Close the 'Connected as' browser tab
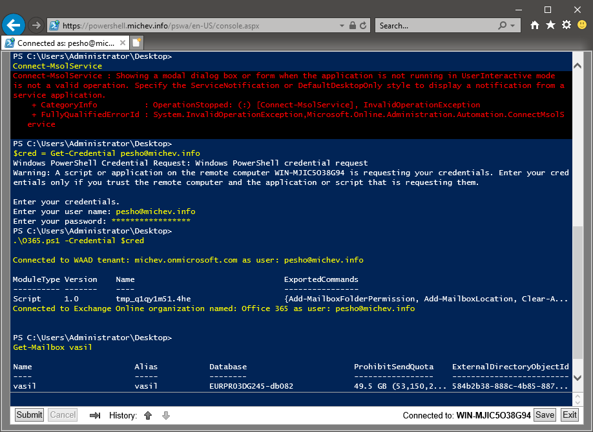 pos(123,43)
